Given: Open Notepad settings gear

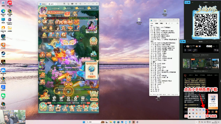Looking at the screenshot, I should coord(177,23).
